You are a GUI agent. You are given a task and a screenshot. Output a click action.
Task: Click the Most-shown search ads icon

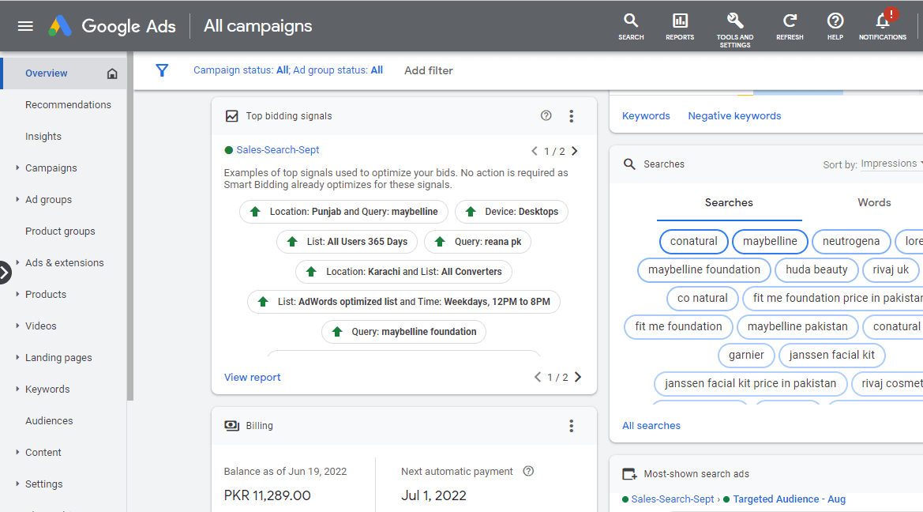[629, 474]
